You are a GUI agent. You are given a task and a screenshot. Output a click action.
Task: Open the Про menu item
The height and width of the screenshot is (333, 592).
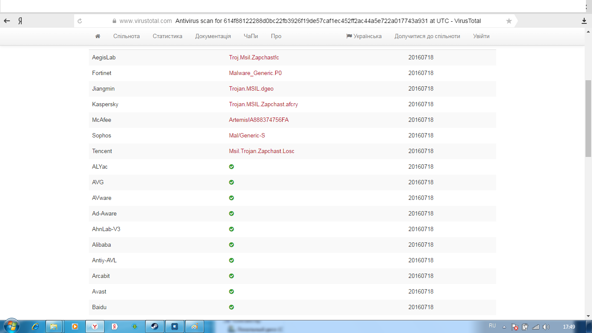click(276, 36)
